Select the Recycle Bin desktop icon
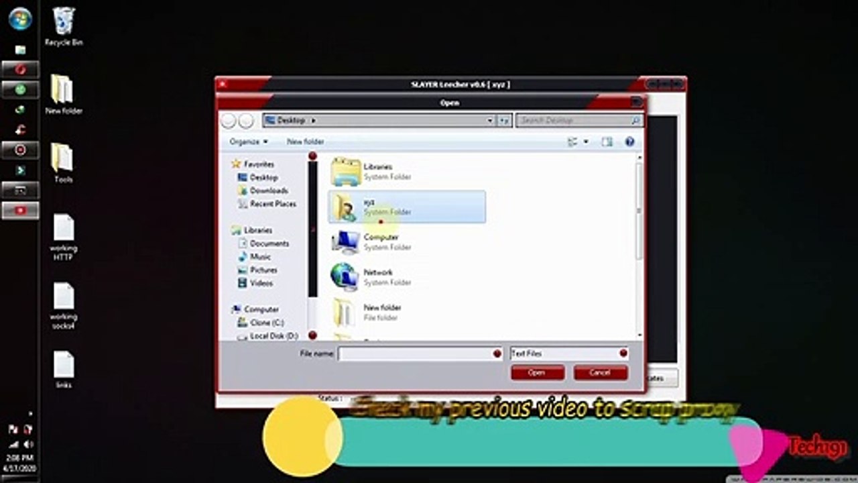This screenshot has height=483, width=858. pos(64,27)
